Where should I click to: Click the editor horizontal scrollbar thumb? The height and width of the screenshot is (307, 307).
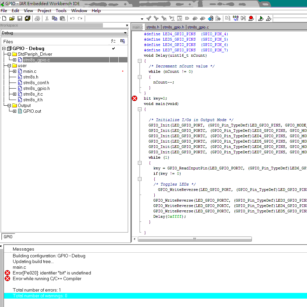point(194,239)
